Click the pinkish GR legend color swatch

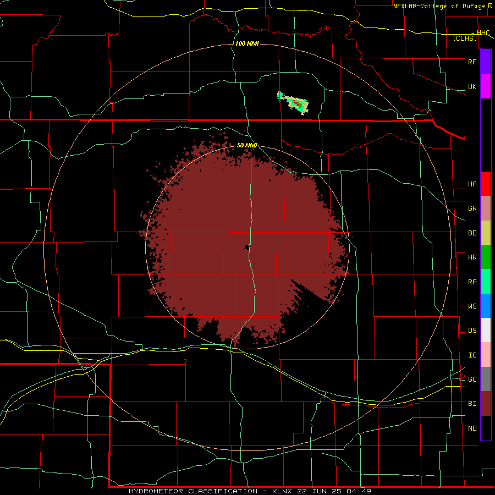(x=486, y=208)
